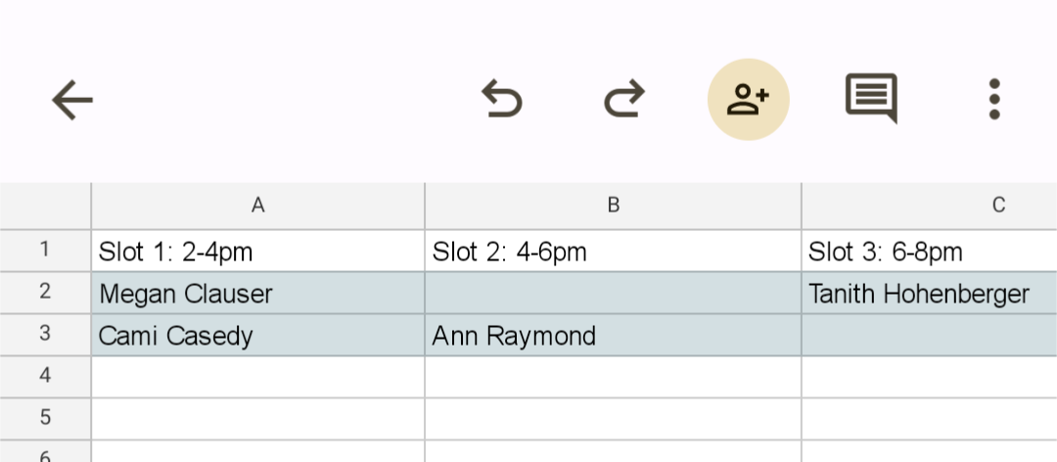Select row 2 header
This screenshot has height=462, width=1057.
click(x=45, y=293)
